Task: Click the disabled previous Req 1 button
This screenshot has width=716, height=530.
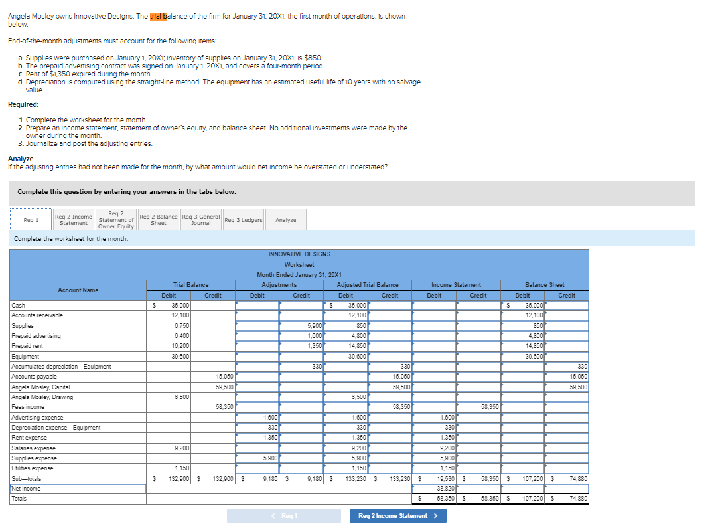Action: pos(283,516)
